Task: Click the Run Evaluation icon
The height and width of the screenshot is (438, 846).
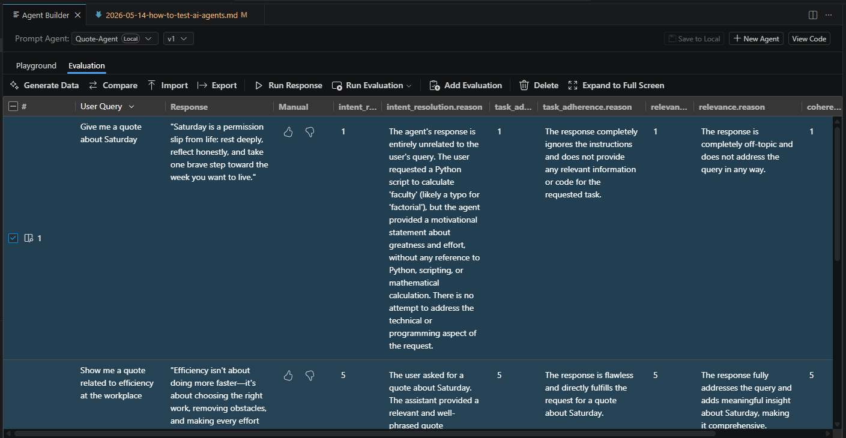Action: point(337,85)
